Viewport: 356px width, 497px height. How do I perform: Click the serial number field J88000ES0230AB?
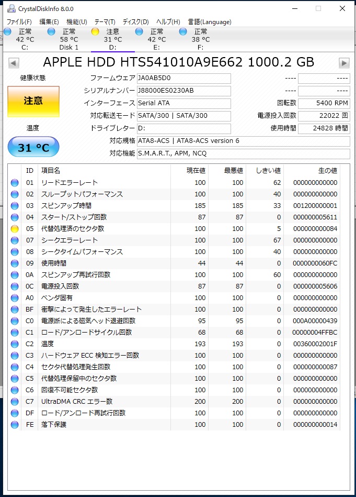click(x=184, y=91)
